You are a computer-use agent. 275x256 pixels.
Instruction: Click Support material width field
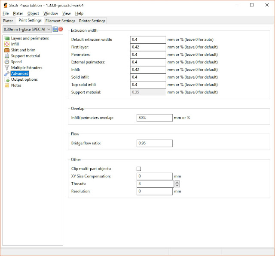coord(148,92)
